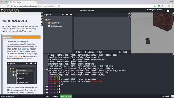Open the simple.py link
The height and width of the screenshot is (98, 174).
(25, 49)
